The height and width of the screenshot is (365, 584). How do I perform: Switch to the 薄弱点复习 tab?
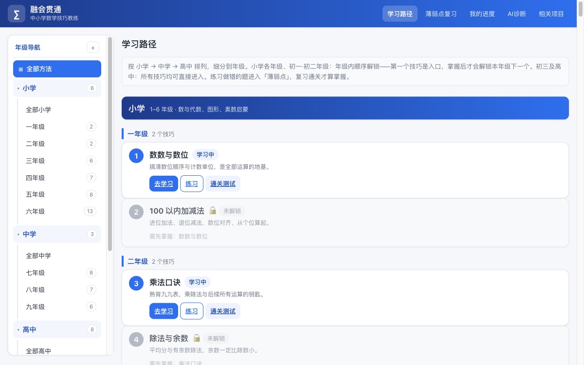click(441, 14)
